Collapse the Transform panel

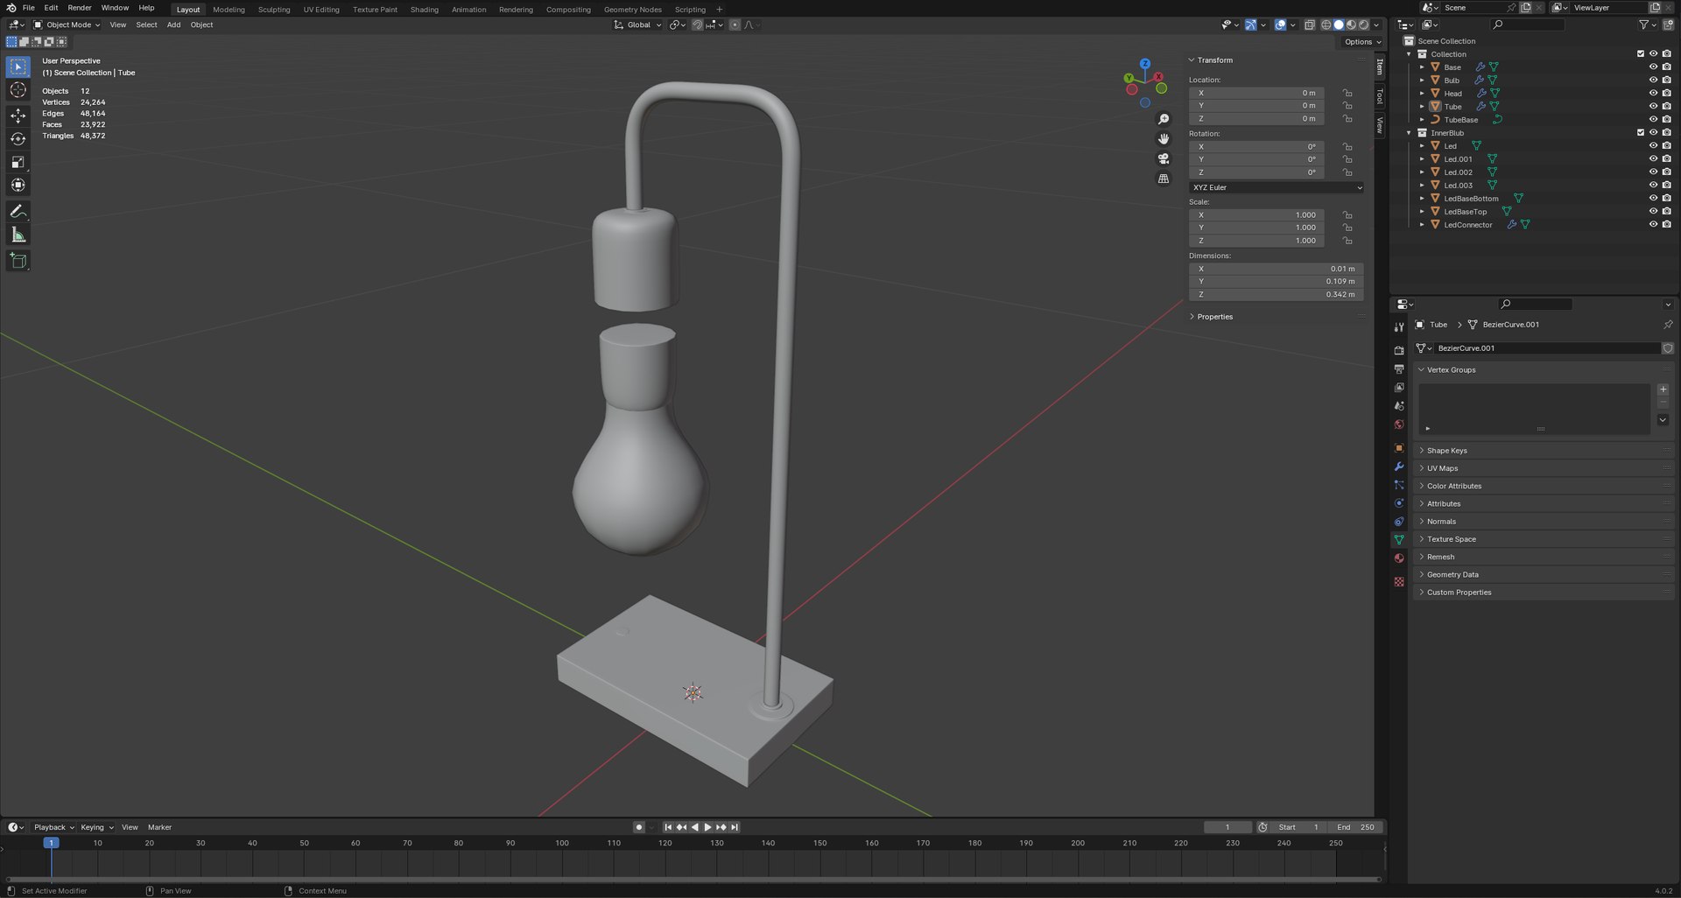click(1214, 60)
